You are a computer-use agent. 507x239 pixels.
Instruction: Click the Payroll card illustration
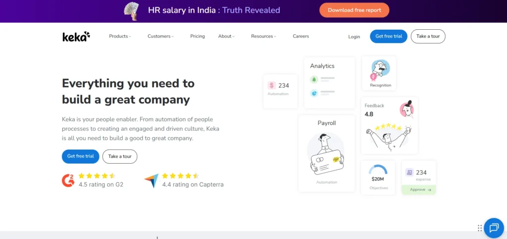(x=326, y=154)
